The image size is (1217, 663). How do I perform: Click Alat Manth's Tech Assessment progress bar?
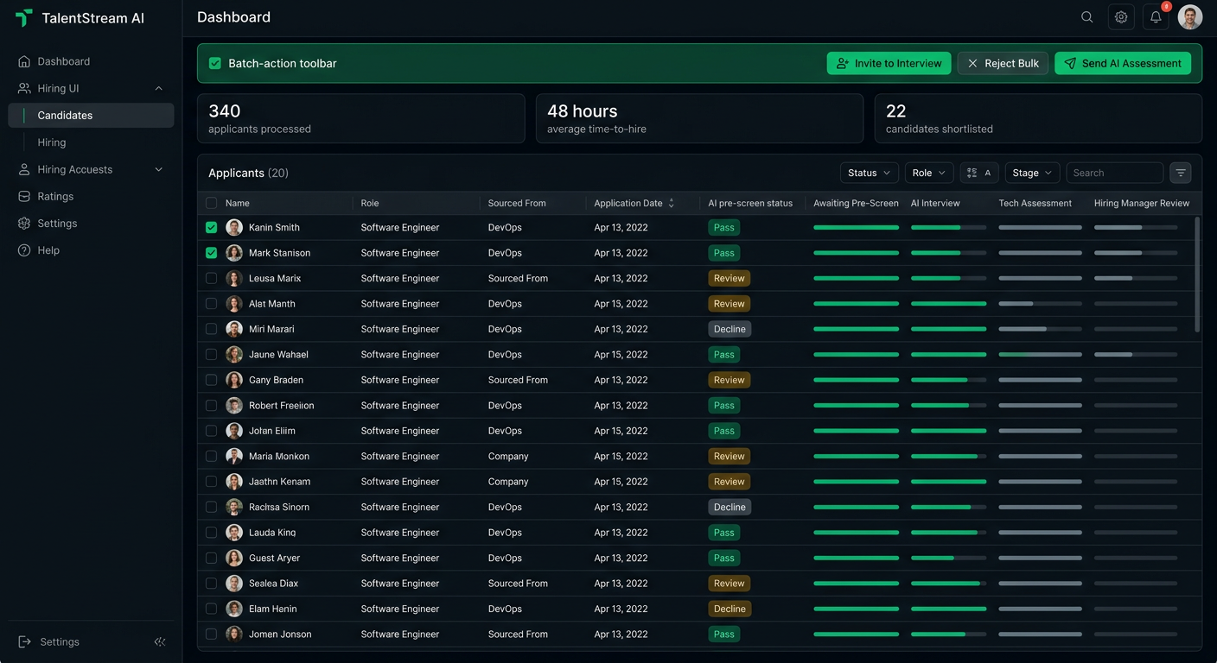tap(1040, 304)
